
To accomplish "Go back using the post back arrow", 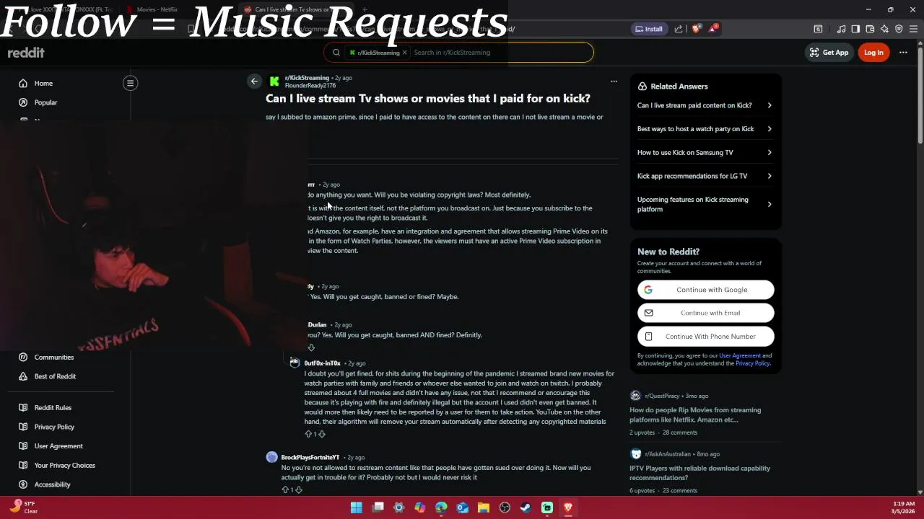I will point(254,81).
